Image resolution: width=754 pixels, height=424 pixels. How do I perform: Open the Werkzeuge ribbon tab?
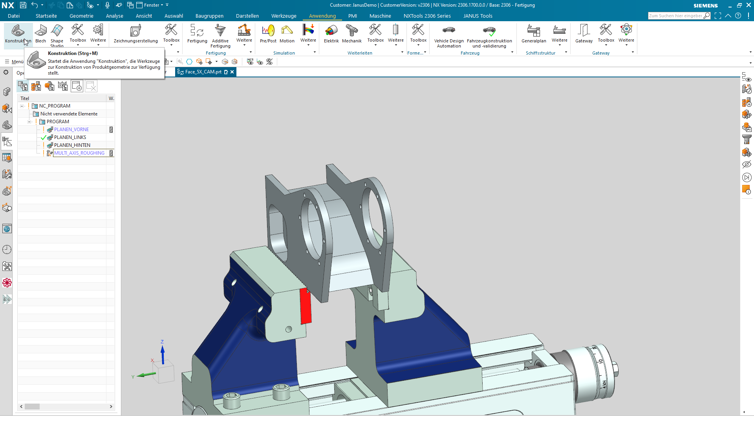[284, 16]
